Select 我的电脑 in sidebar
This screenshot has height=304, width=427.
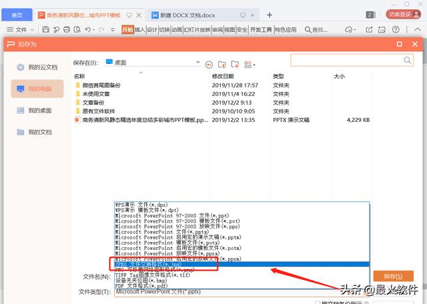(37, 89)
